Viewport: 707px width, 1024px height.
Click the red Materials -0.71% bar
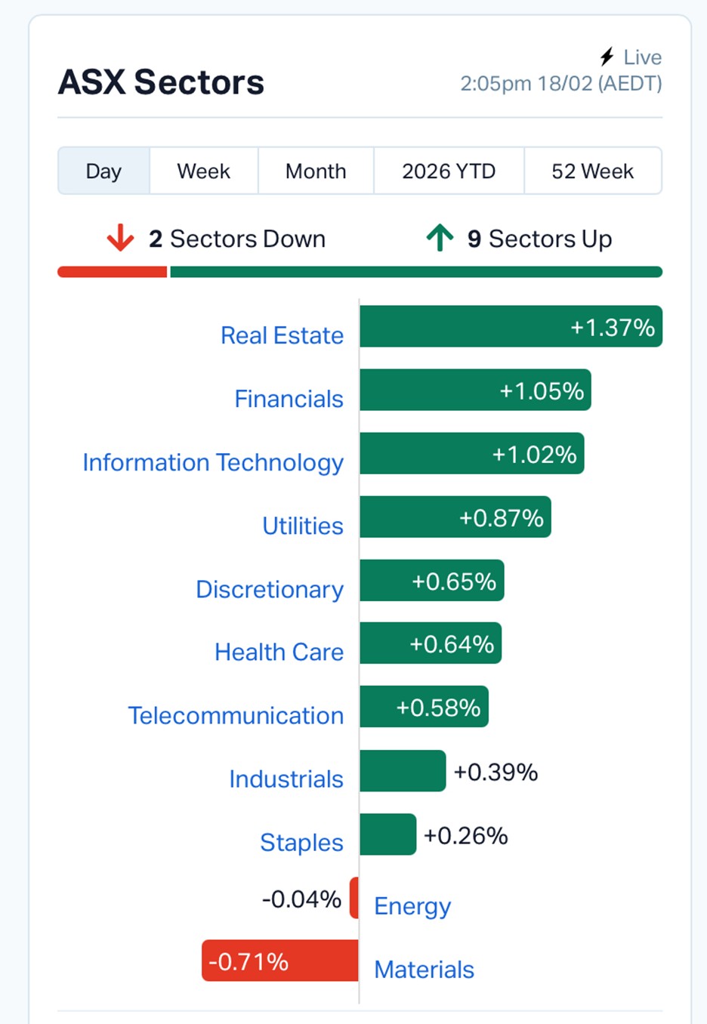[280, 961]
